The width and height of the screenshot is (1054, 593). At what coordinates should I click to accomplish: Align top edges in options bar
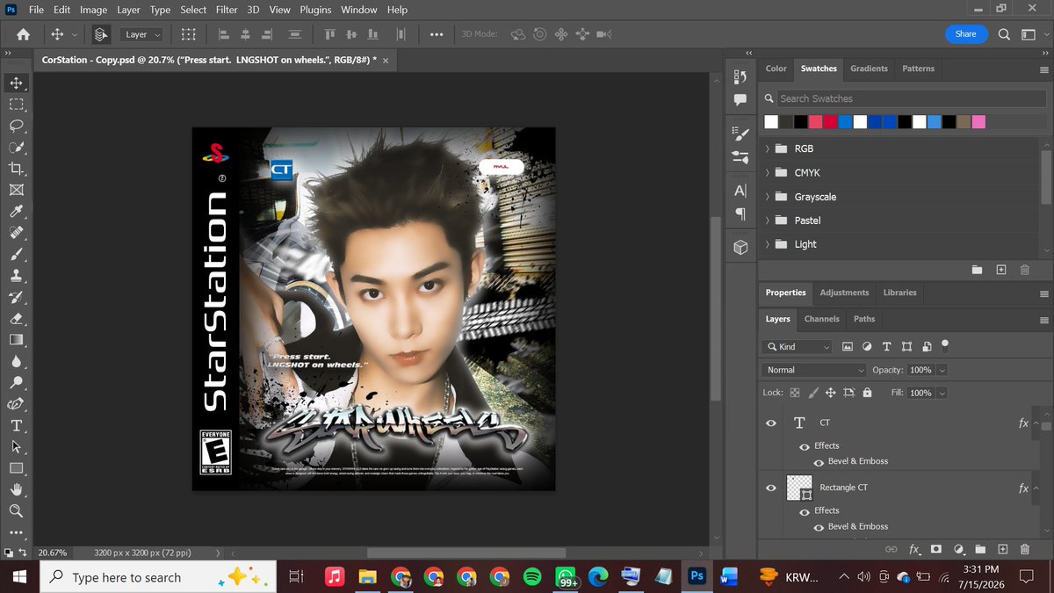coord(330,34)
